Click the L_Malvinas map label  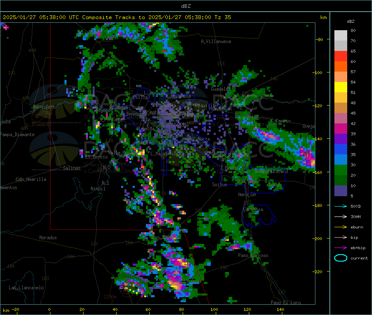click(x=163, y=154)
